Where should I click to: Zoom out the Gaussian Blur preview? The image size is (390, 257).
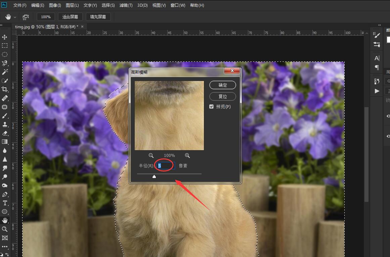151,156
